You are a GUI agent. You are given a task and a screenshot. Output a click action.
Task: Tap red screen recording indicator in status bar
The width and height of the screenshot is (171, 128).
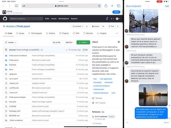pos(159,2)
